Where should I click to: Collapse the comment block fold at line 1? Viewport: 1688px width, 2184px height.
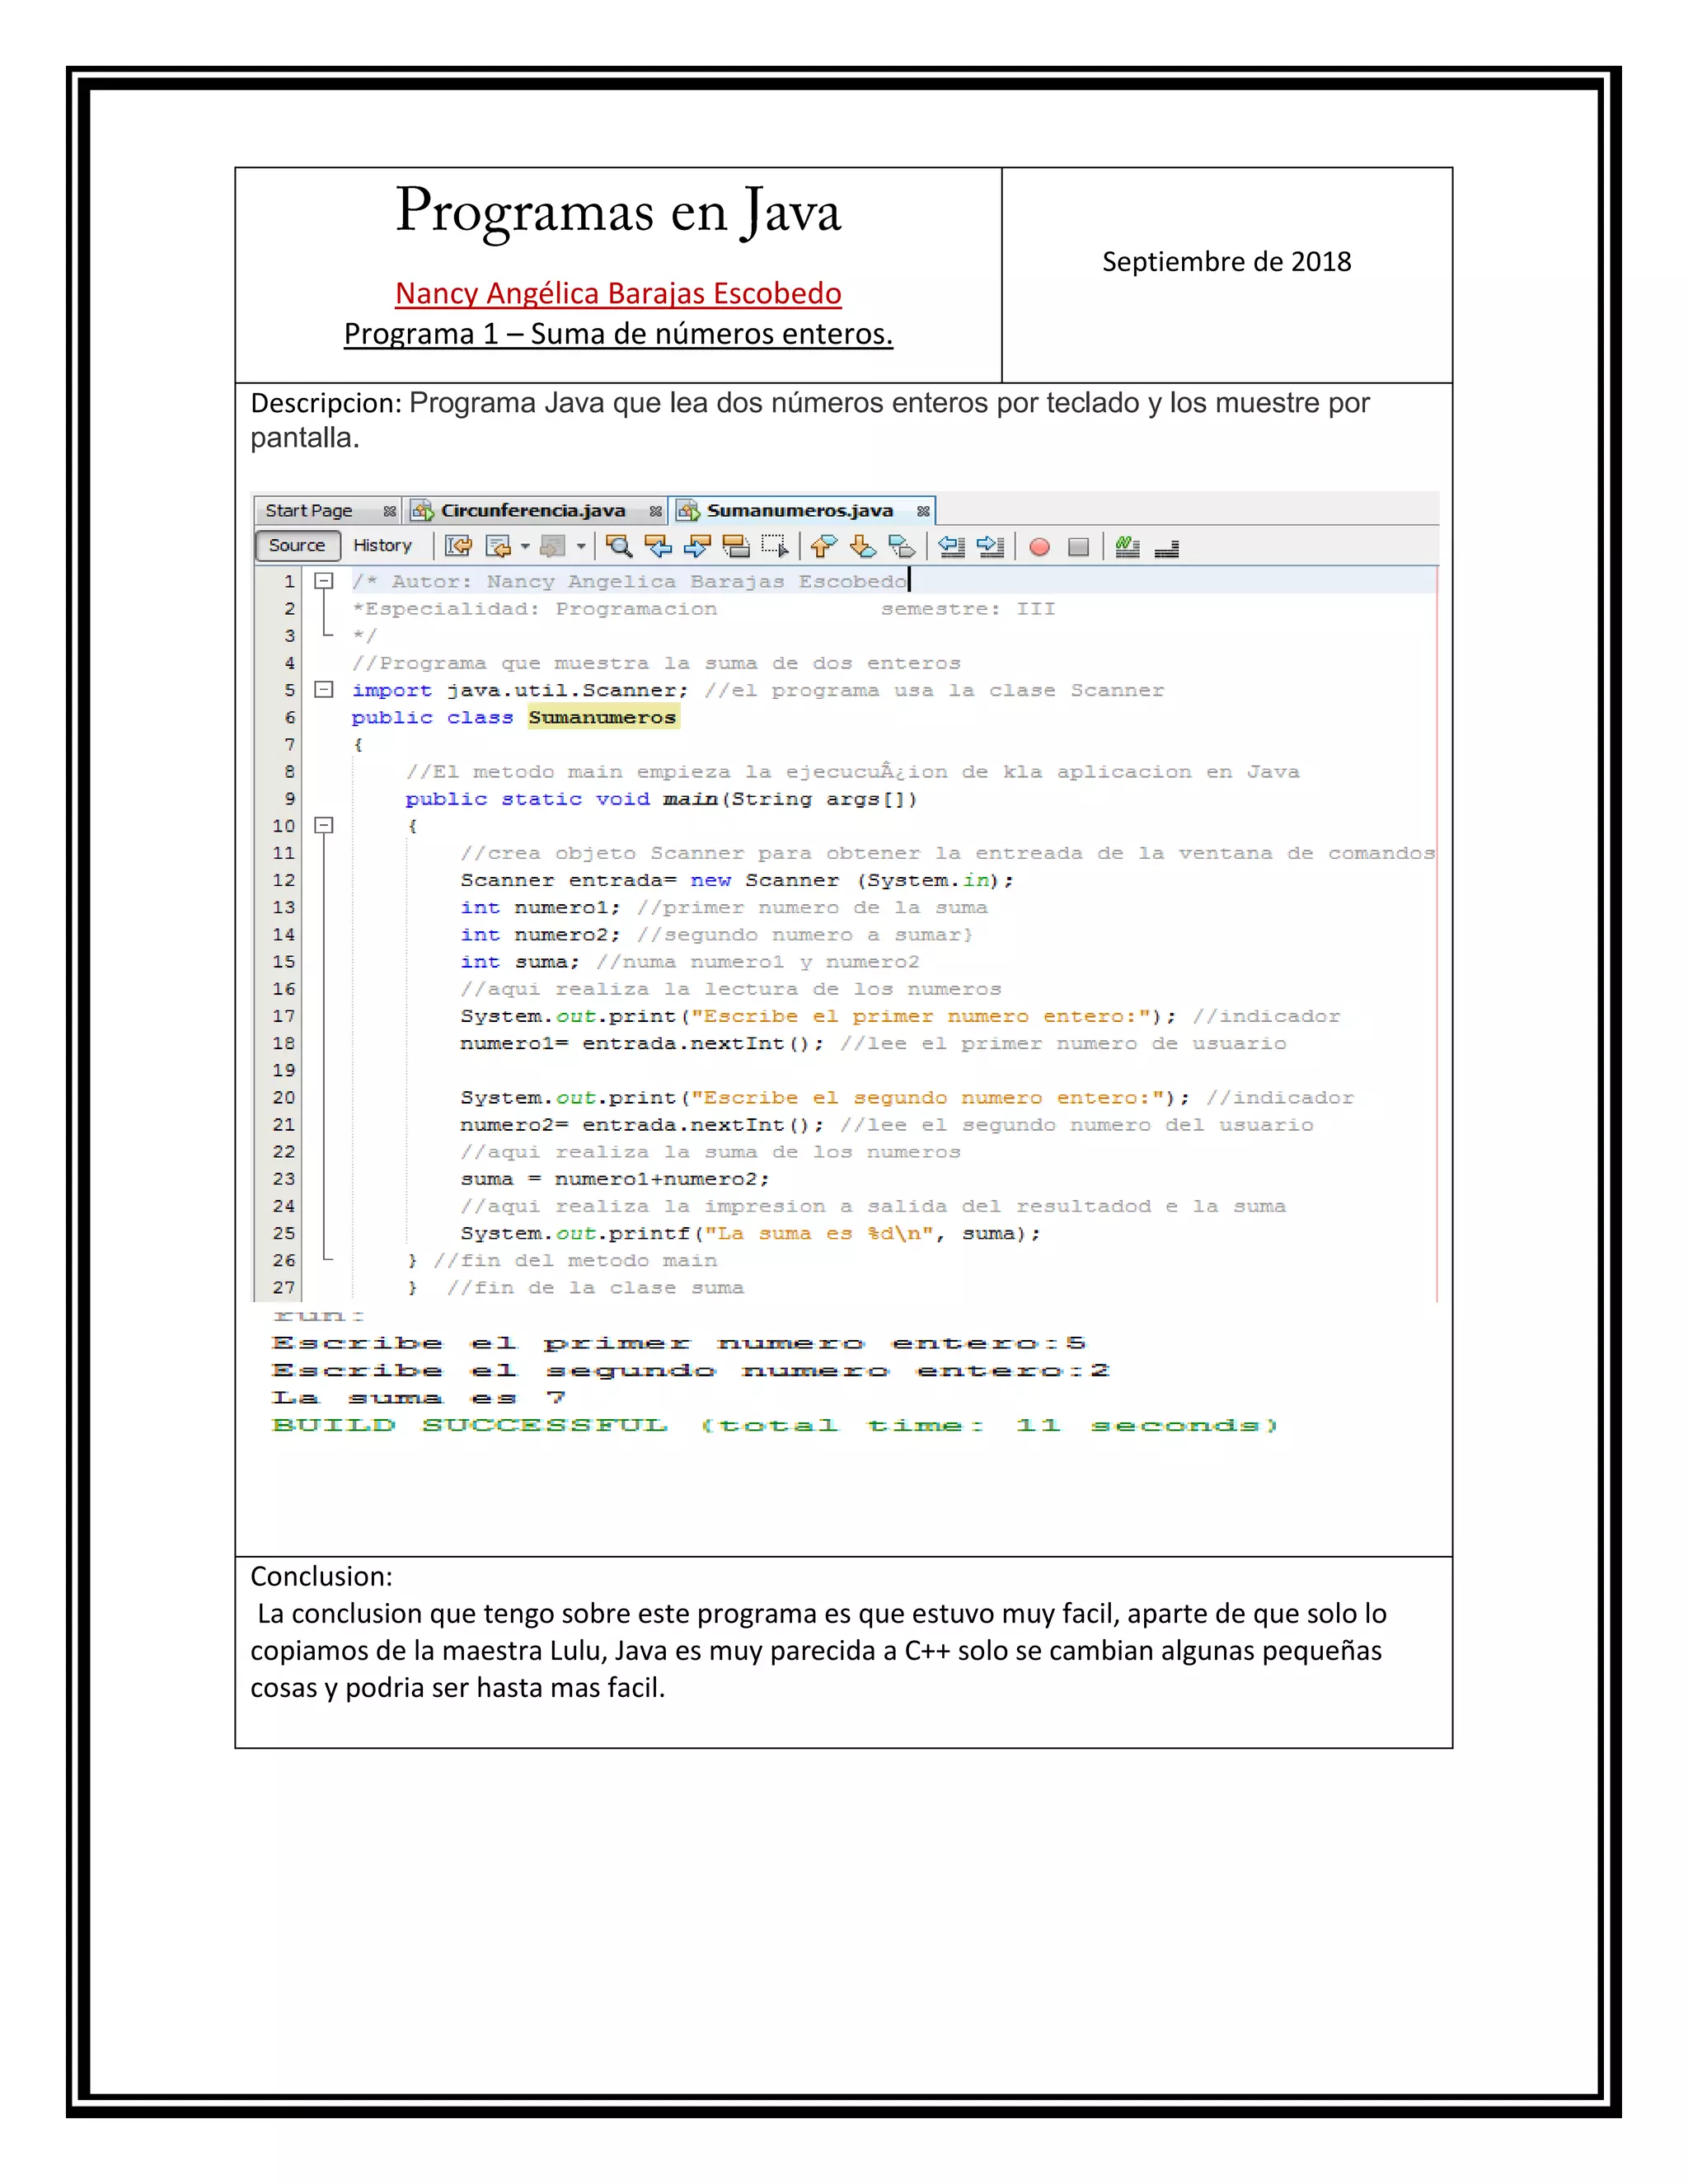324,581
